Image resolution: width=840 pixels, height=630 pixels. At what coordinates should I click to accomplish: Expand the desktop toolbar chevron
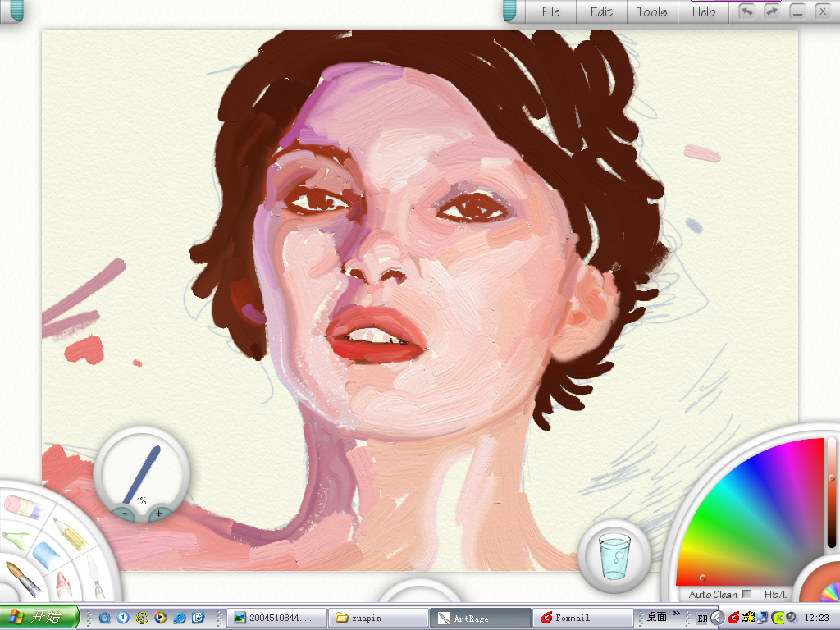coord(677,614)
